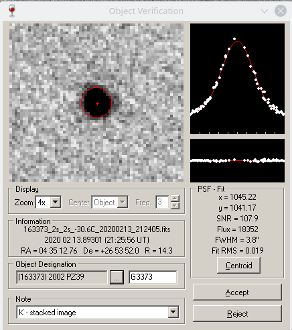Click the K - stacked image note field
This screenshot has height=330, width=292.
(92, 312)
